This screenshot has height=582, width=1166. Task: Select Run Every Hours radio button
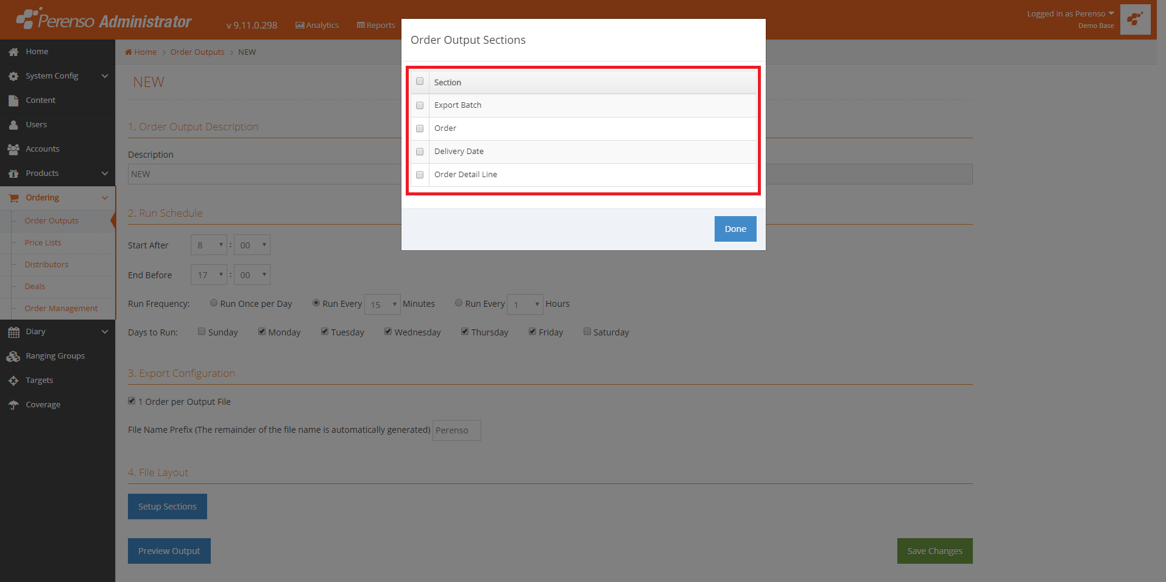[x=459, y=303]
